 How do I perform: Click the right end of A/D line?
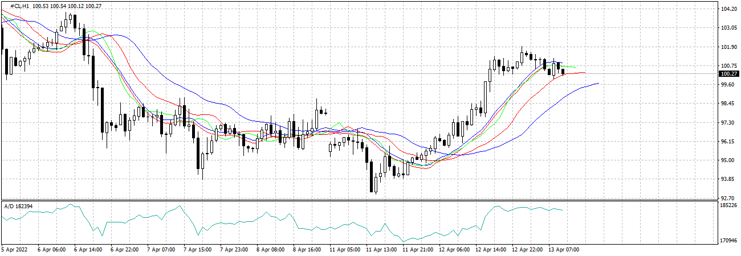click(563, 210)
